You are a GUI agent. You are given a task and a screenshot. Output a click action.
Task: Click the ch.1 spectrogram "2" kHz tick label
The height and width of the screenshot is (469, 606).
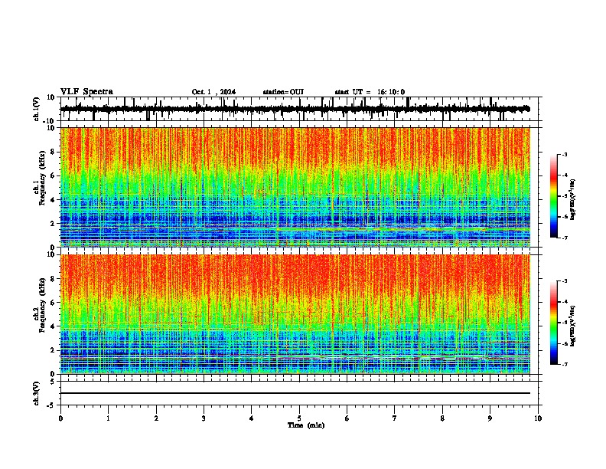pos(53,224)
